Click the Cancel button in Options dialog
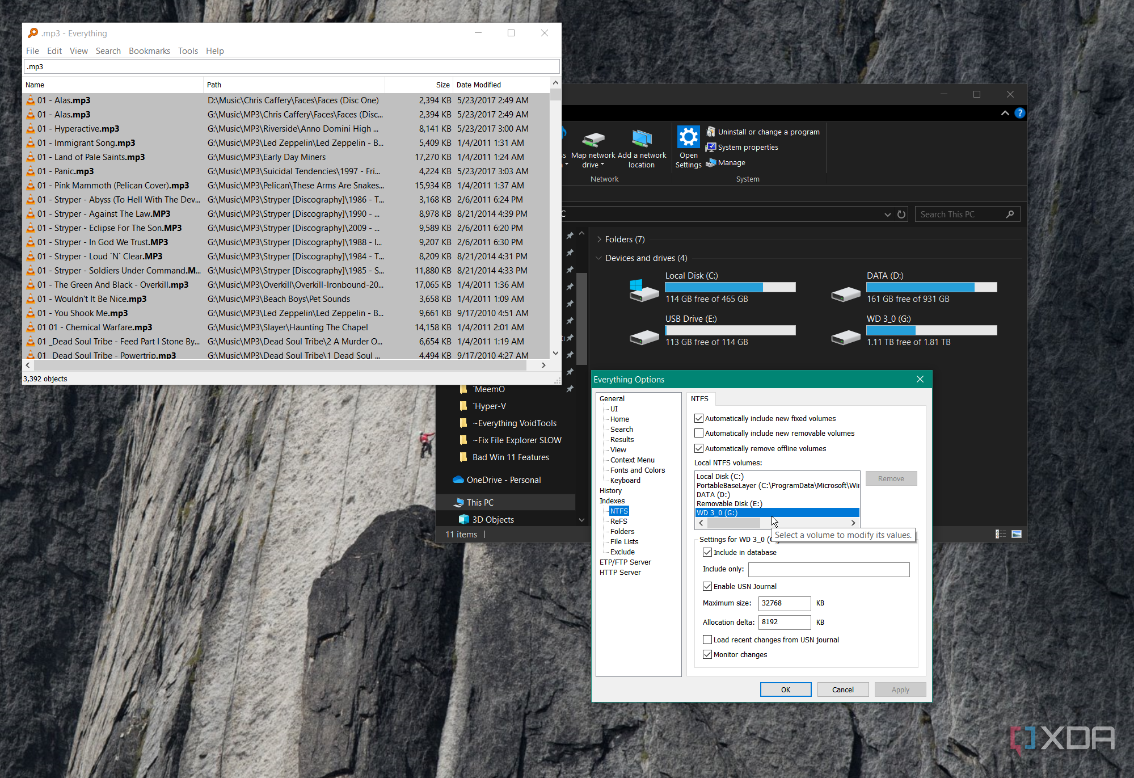1134x778 pixels. click(842, 690)
